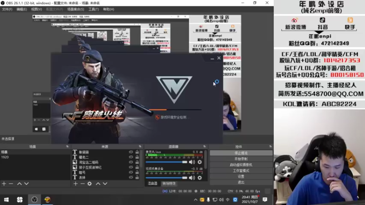Select the 场景 scene in scenes list

[x=35, y=152]
